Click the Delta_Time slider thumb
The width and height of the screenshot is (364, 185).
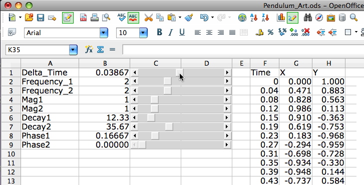[x=179, y=72]
